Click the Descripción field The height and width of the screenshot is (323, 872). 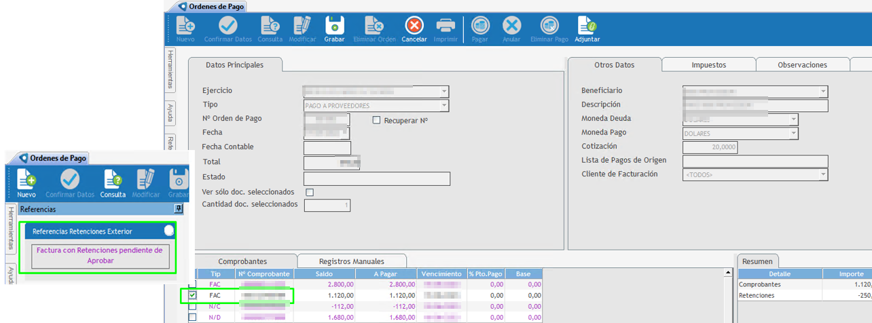pos(755,106)
